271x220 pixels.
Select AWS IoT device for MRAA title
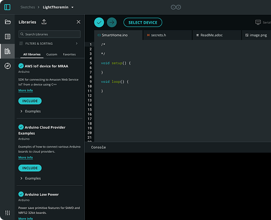pyautogui.click(x=47, y=66)
